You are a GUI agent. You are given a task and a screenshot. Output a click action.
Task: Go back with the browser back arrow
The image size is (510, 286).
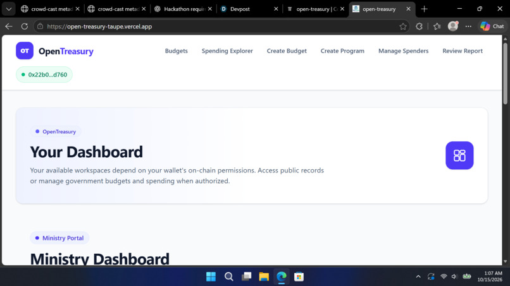pos(9,27)
